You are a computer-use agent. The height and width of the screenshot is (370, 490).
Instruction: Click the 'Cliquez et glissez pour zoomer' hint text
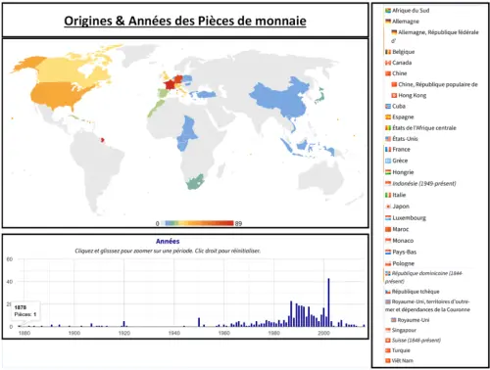tap(168, 251)
